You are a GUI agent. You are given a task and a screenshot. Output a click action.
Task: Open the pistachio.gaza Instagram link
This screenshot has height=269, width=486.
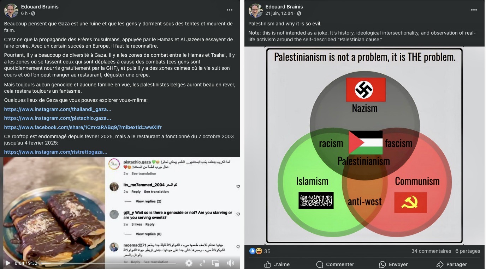58,118
